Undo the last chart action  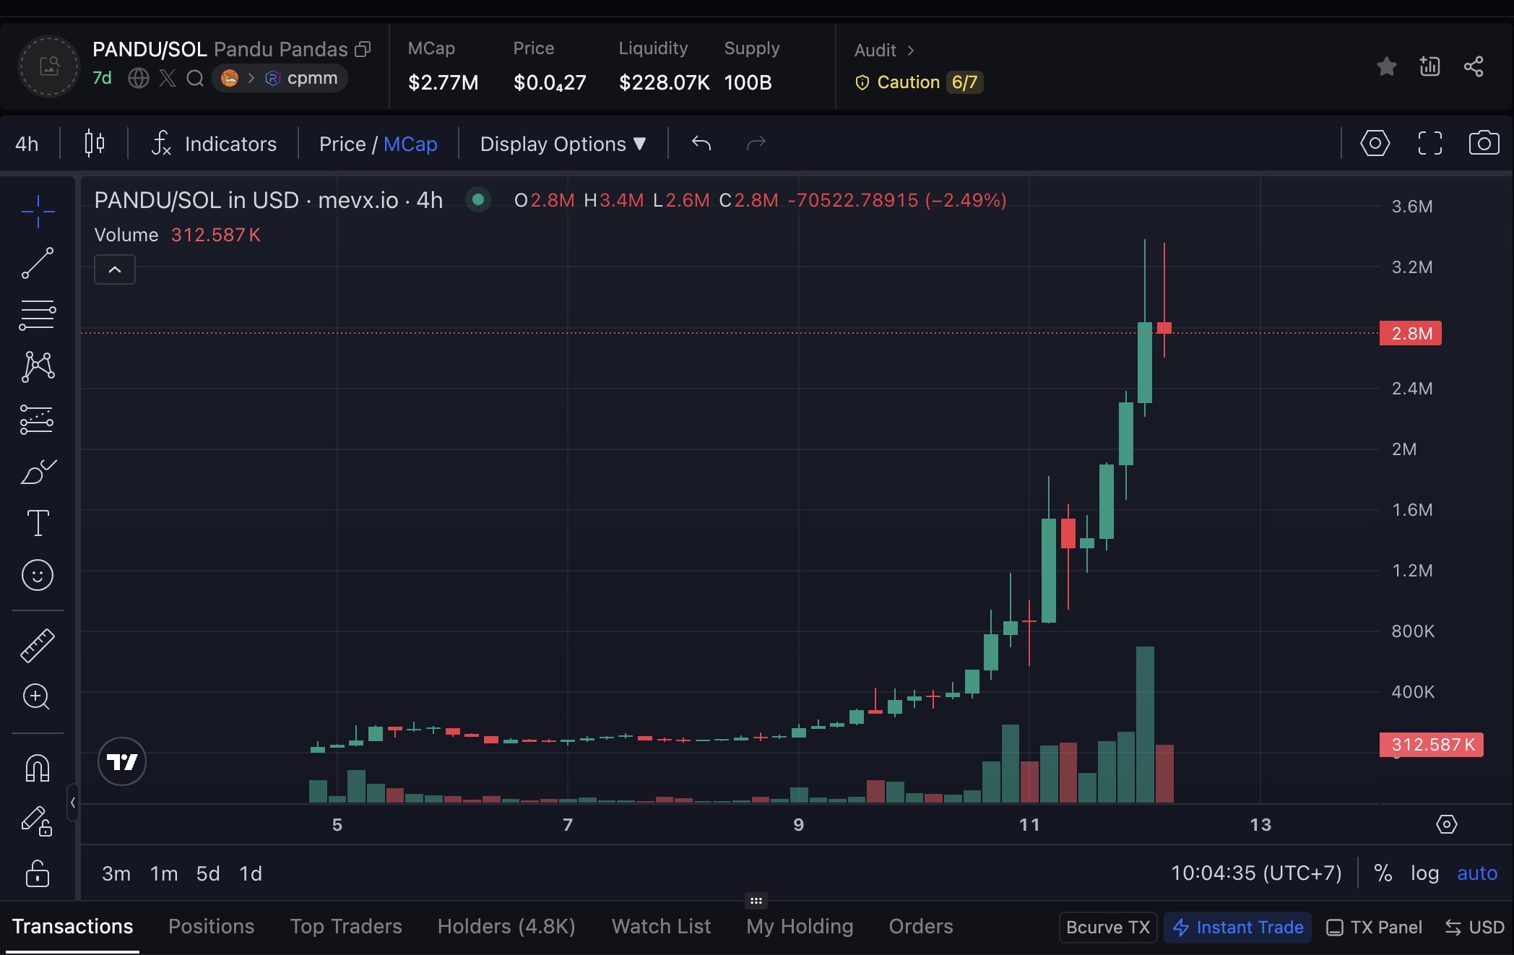point(701,143)
